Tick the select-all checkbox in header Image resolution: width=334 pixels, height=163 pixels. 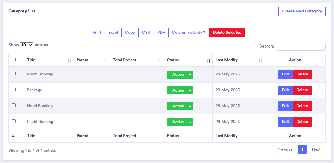click(x=14, y=60)
